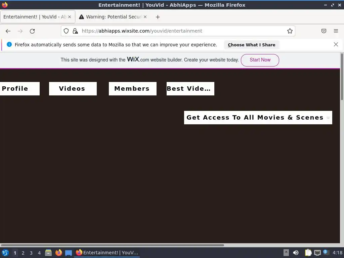Open the system start menu icon
Image resolution: width=344 pixels, height=258 pixels.
[x=5, y=253]
